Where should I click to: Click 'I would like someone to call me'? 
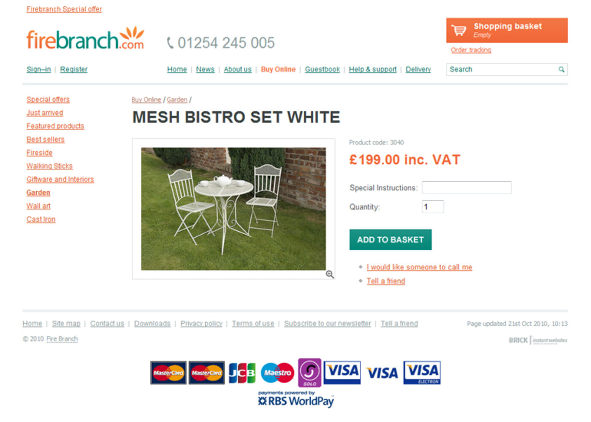pyautogui.click(x=419, y=267)
